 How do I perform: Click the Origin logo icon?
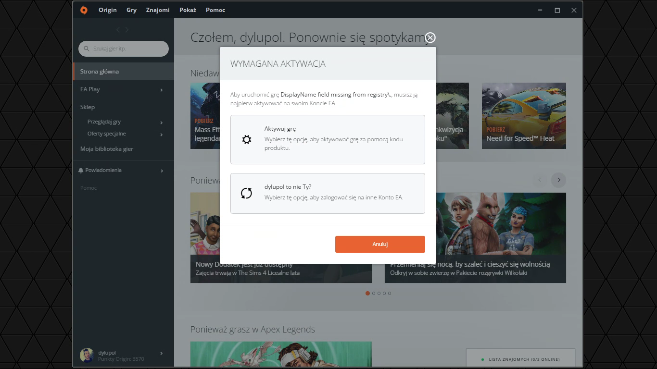pos(84,10)
